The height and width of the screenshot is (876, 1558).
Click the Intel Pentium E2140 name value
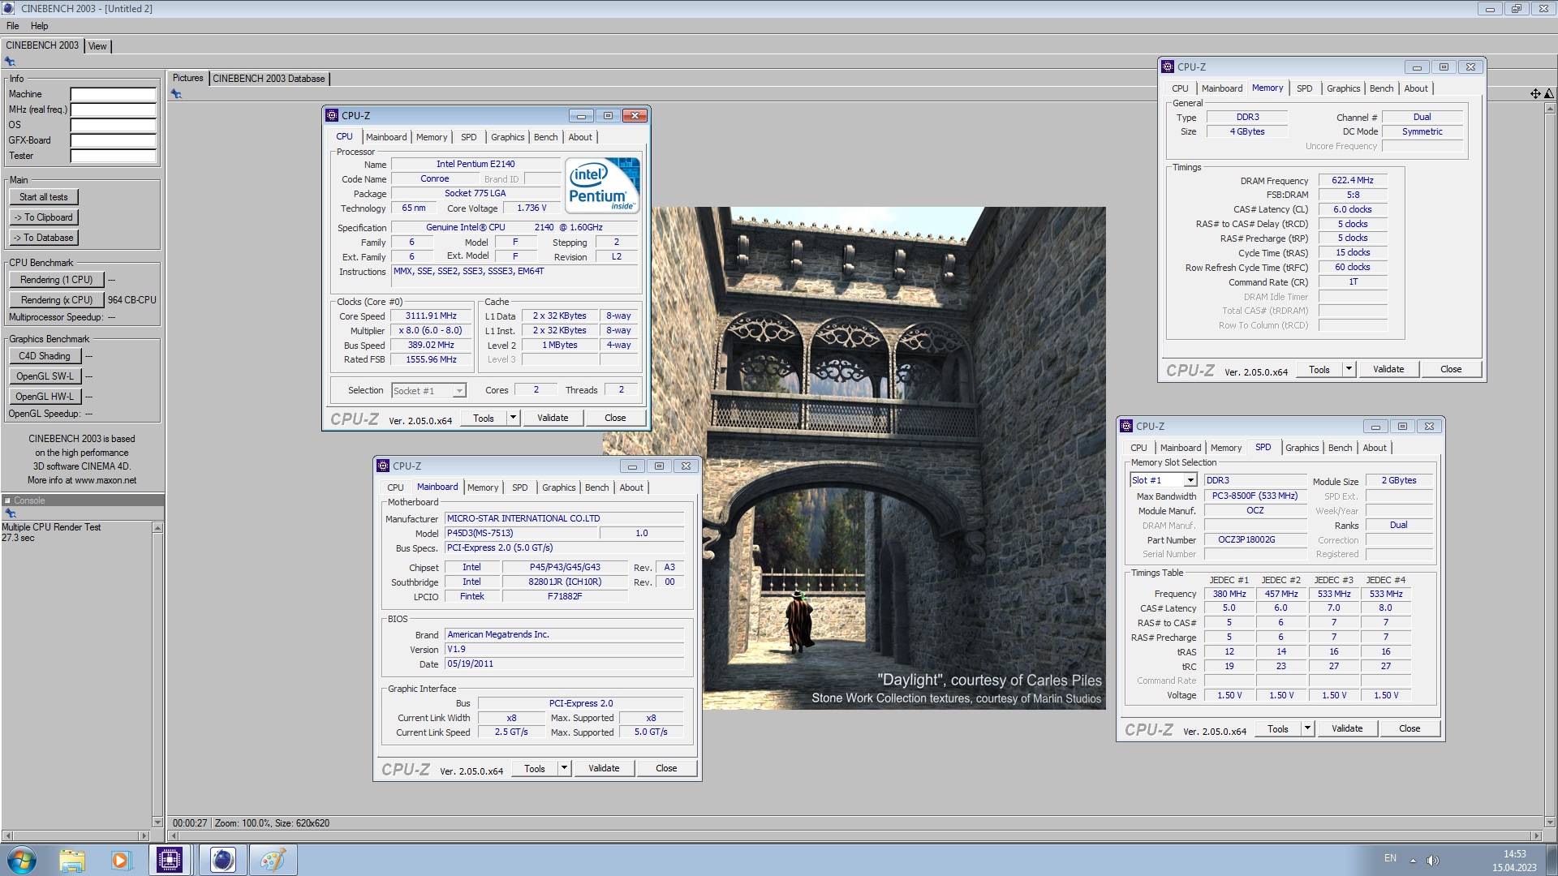(476, 164)
